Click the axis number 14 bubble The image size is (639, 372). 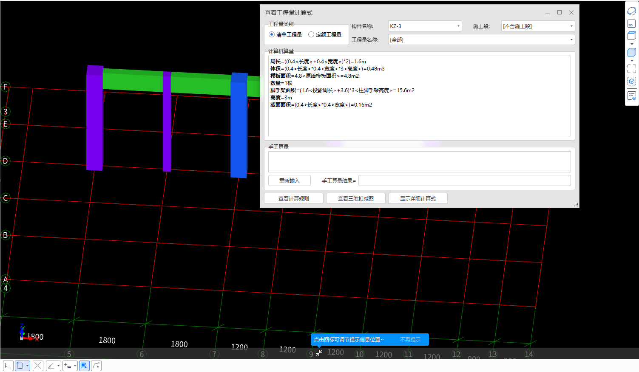pos(529,354)
